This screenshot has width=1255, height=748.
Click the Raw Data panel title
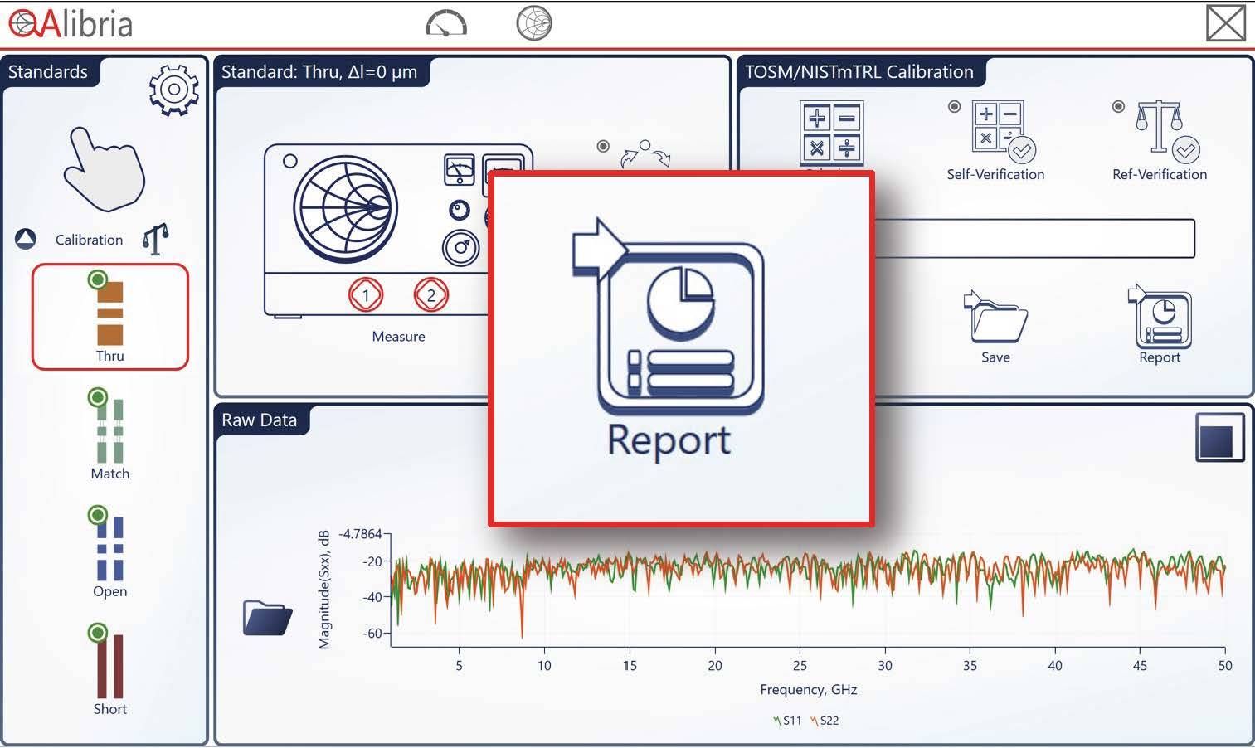257,420
